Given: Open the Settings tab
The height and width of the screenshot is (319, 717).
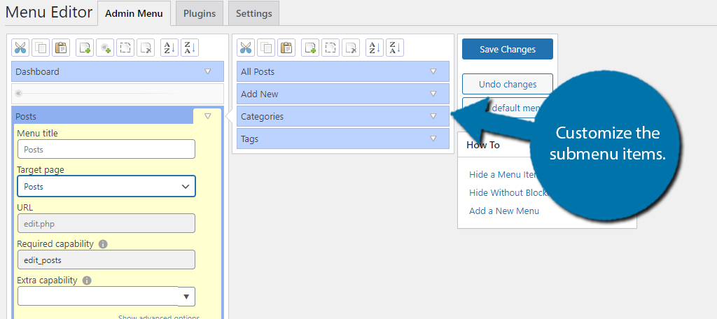Looking at the screenshot, I should pos(253,13).
